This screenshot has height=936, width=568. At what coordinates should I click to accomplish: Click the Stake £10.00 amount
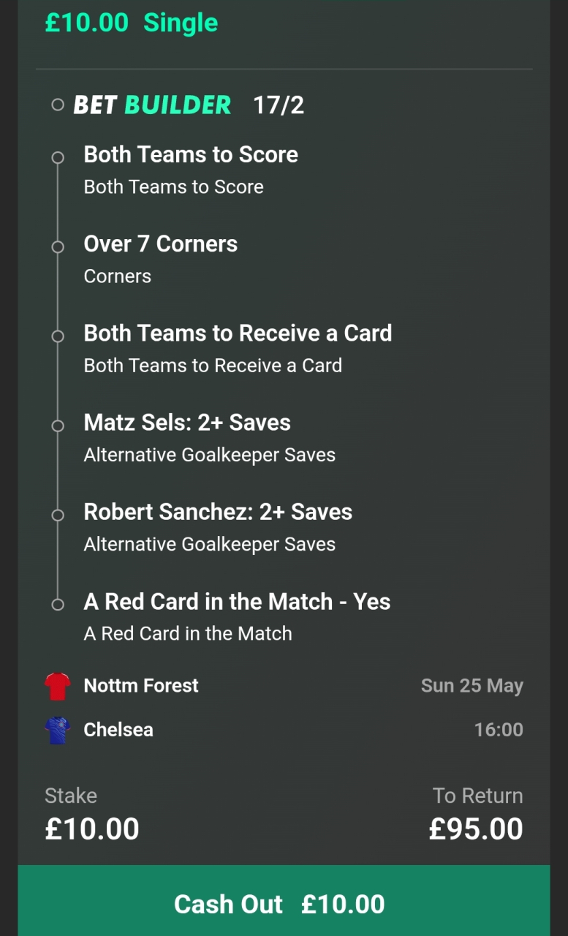point(92,829)
